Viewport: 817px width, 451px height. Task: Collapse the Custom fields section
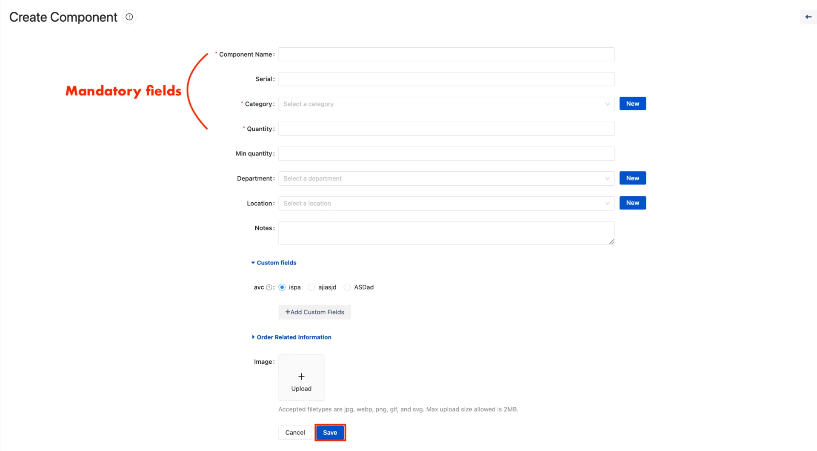[x=274, y=262]
